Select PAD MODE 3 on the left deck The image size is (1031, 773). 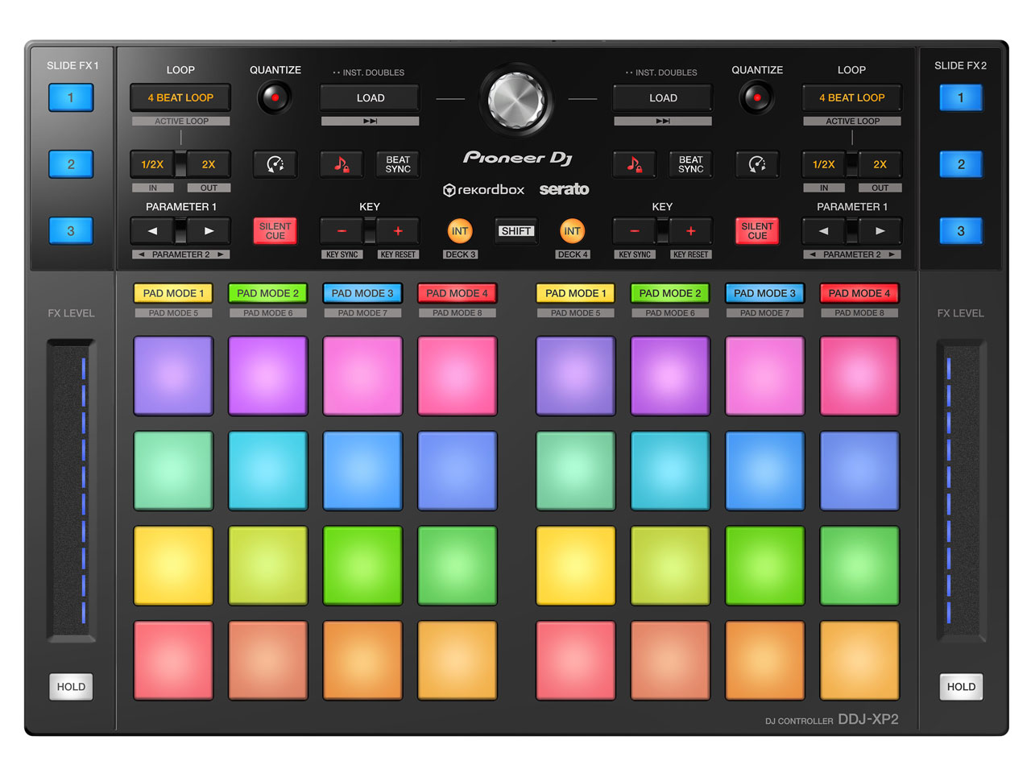tap(362, 293)
